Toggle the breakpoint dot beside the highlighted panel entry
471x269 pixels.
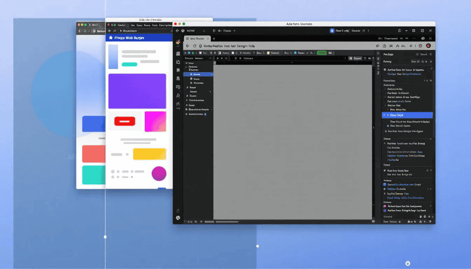(385, 115)
